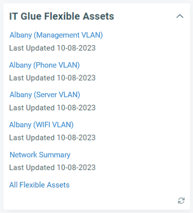This screenshot has width=193, height=213.
Task: Open the Albany (WIFI VLAN) asset
Action: coord(41,125)
